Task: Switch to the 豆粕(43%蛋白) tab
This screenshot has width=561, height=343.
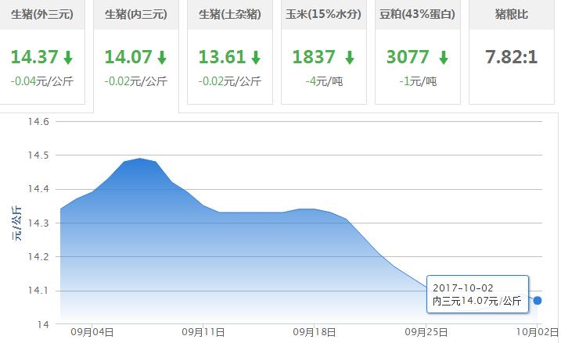Action: pyautogui.click(x=418, y=14)
